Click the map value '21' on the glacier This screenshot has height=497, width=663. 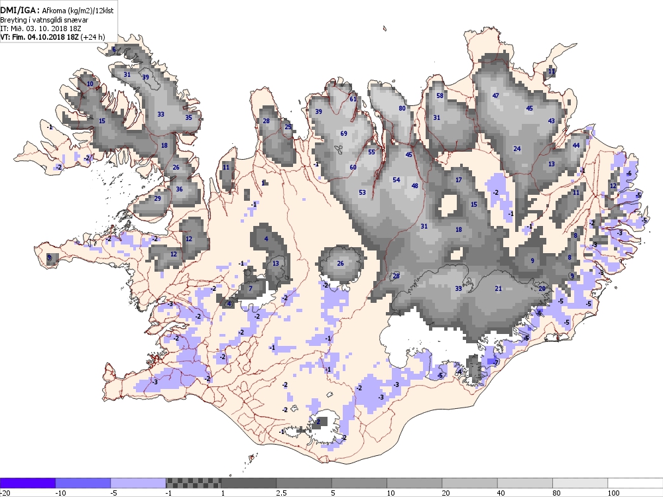pyautogui.click(x=498, y=289)
